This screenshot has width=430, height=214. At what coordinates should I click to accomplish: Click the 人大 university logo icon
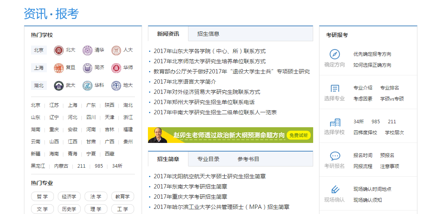[x=116, y=51]
